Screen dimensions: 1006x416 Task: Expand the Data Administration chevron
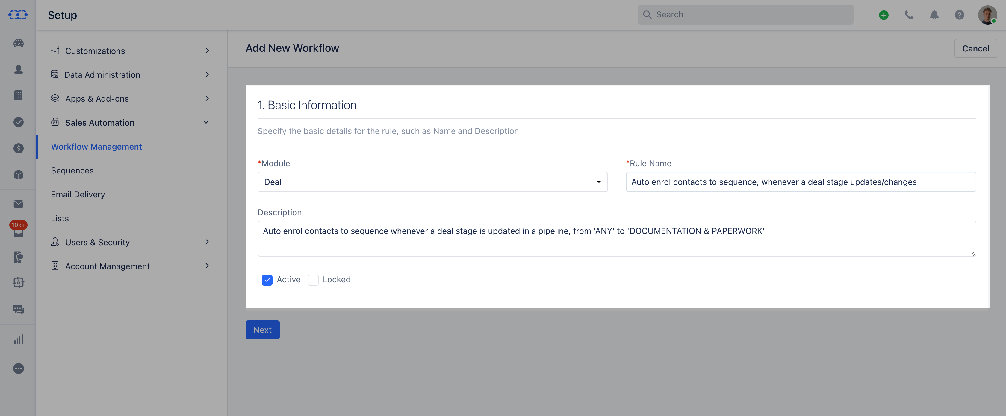[x=207, y=74]
